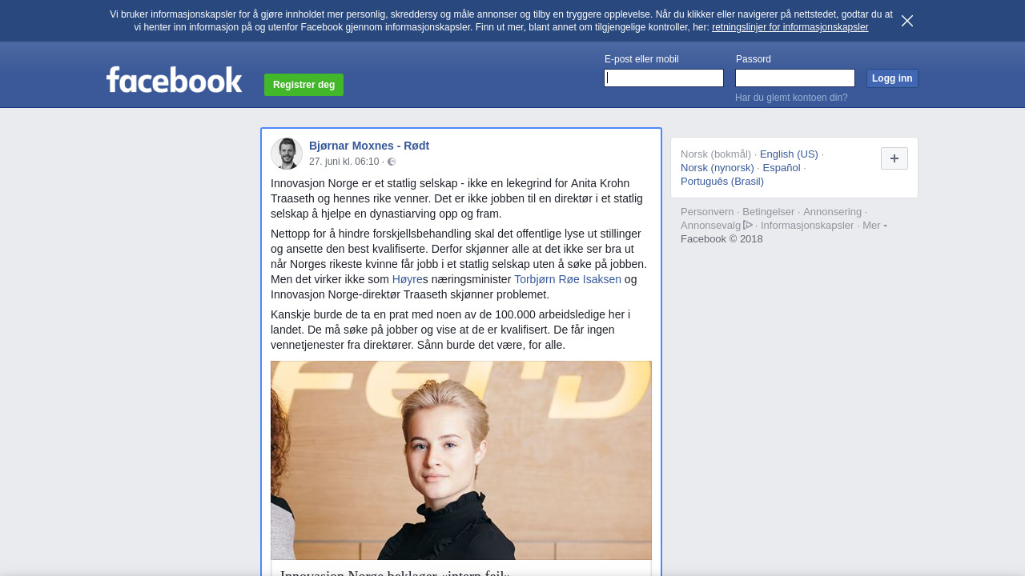Click the Facebook logo
This screenshot has height=576, width=1025.
point(174,79)
